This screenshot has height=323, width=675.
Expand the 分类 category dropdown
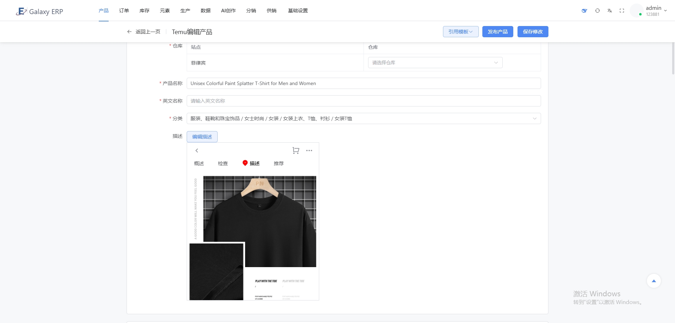point(364,118)
